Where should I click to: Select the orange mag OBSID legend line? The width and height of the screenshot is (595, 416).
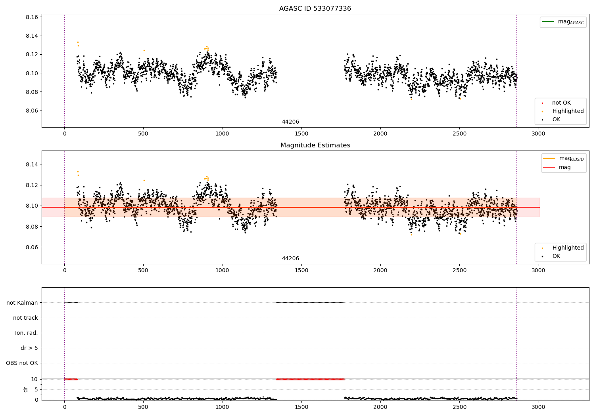tap(549, 158)
